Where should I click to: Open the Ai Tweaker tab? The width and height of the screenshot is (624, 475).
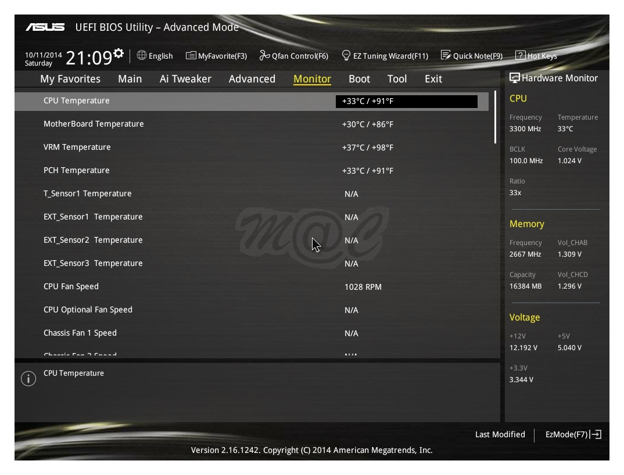click(x=185, y=79)
